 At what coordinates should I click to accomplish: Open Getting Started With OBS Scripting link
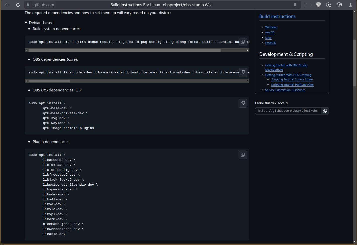point(288,75)
